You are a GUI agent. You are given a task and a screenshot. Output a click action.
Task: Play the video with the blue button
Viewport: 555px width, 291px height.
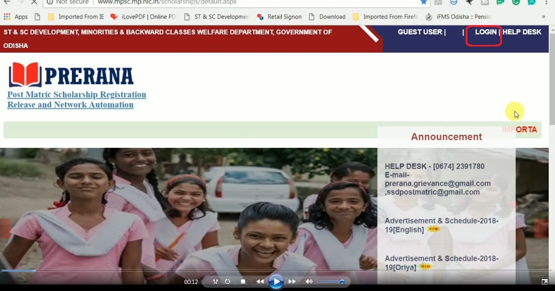pos(276,281)
